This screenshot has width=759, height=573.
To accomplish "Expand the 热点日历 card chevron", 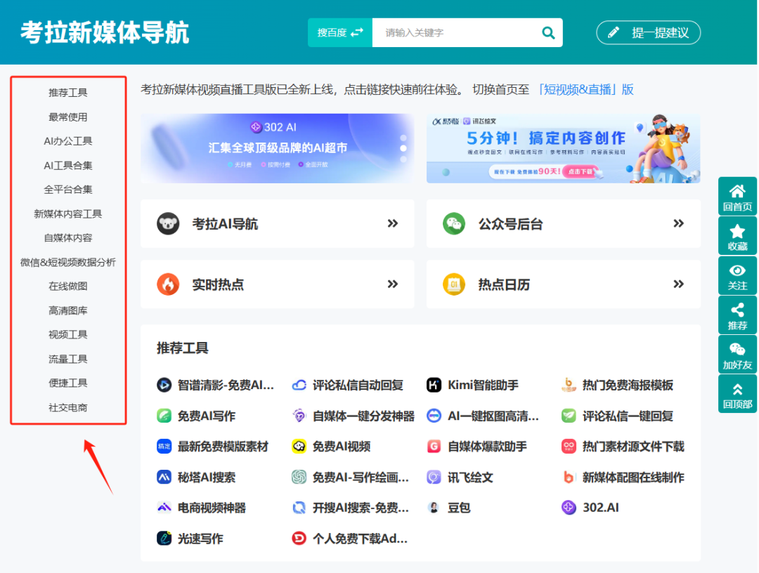I will tap(677, 284).
